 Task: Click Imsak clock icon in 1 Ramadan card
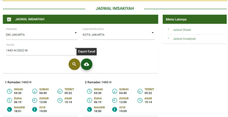point(10,91)
